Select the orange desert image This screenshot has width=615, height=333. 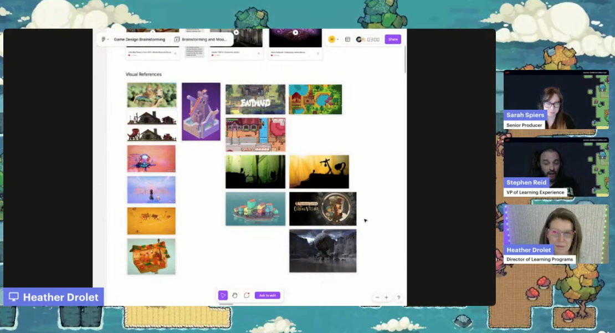151,221
